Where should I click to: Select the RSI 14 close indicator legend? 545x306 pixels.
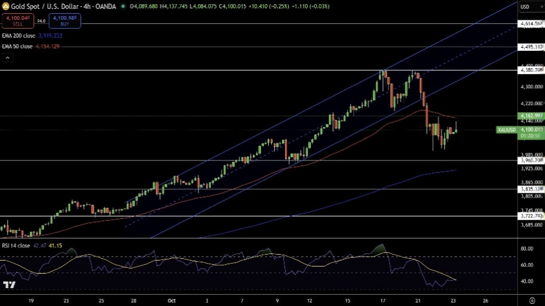[16, 245]
